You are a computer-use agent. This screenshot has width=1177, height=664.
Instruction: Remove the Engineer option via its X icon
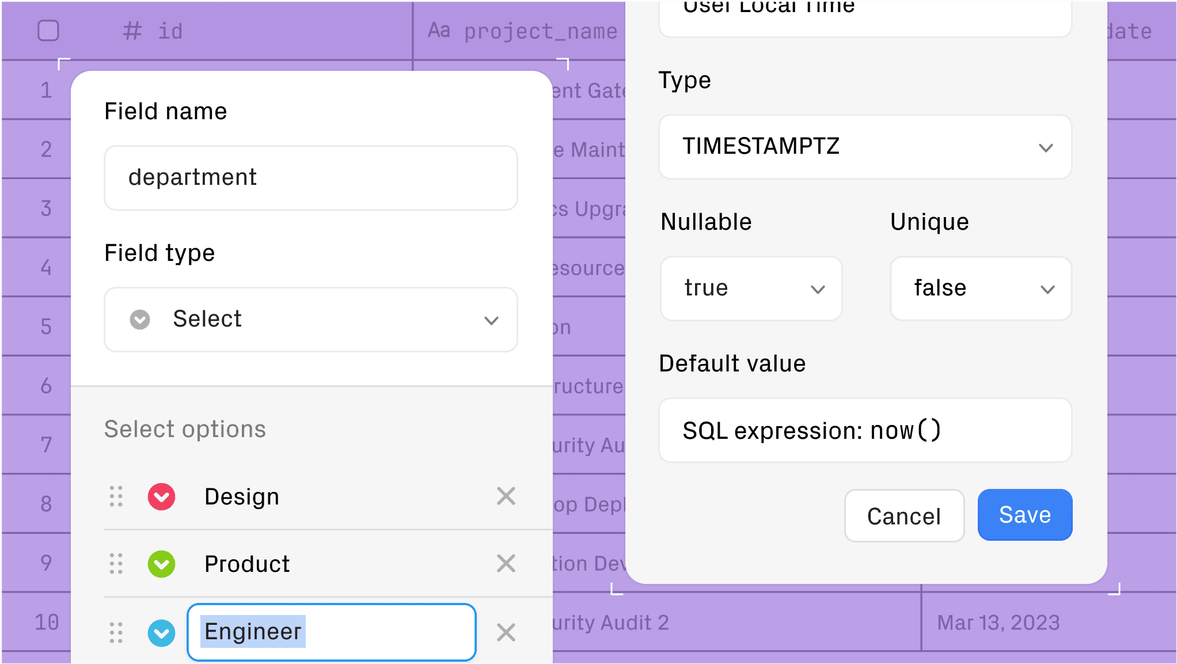(x=506, y=632)
